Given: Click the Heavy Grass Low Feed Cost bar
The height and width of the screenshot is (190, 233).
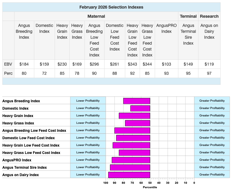Looking at the screenshot, I should pos(134,153).
